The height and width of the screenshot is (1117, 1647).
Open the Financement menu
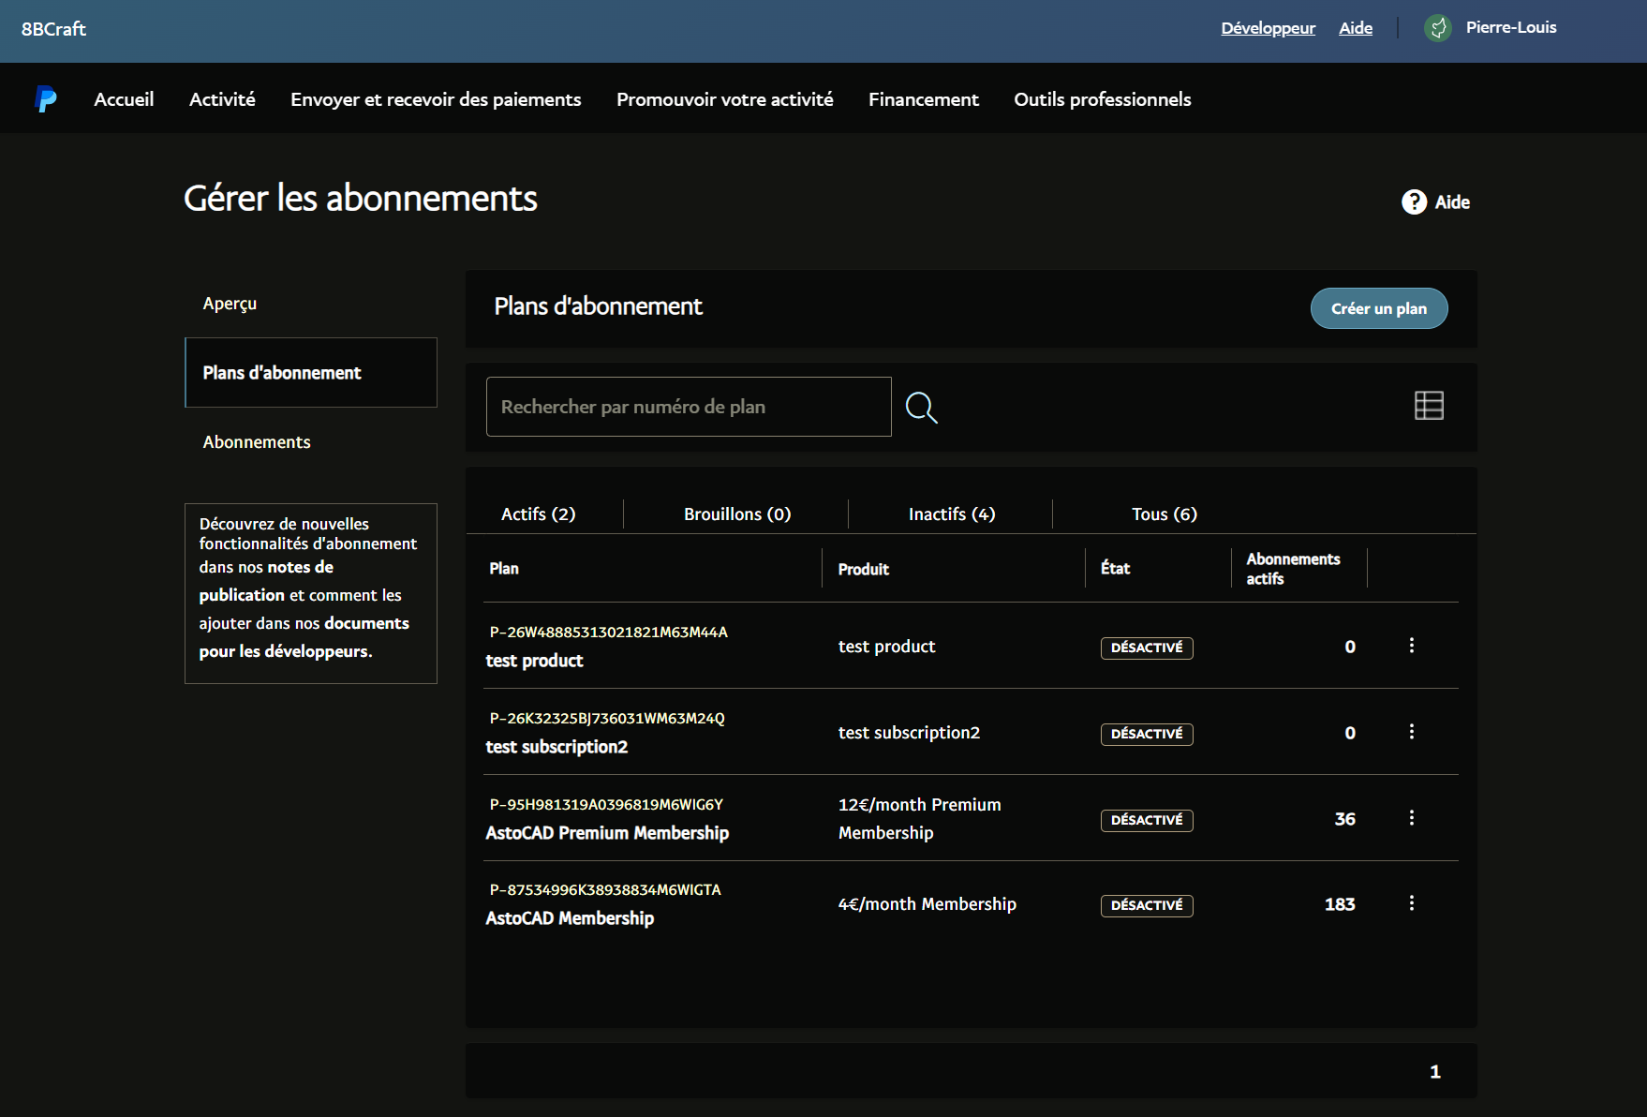point(924,99)
